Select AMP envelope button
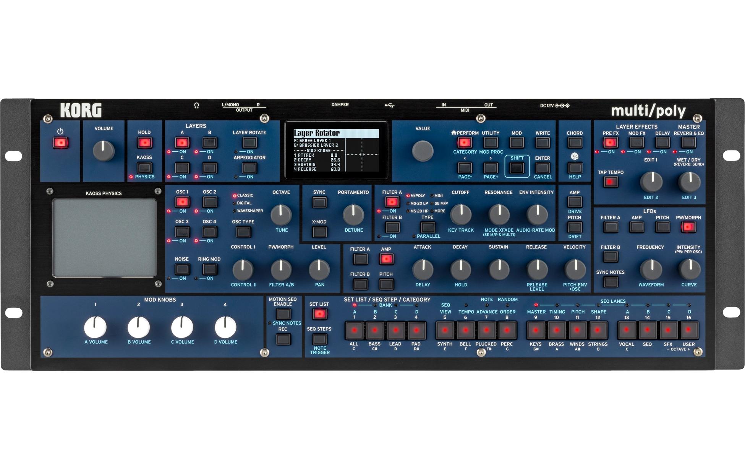 click(x=386, y=259)
